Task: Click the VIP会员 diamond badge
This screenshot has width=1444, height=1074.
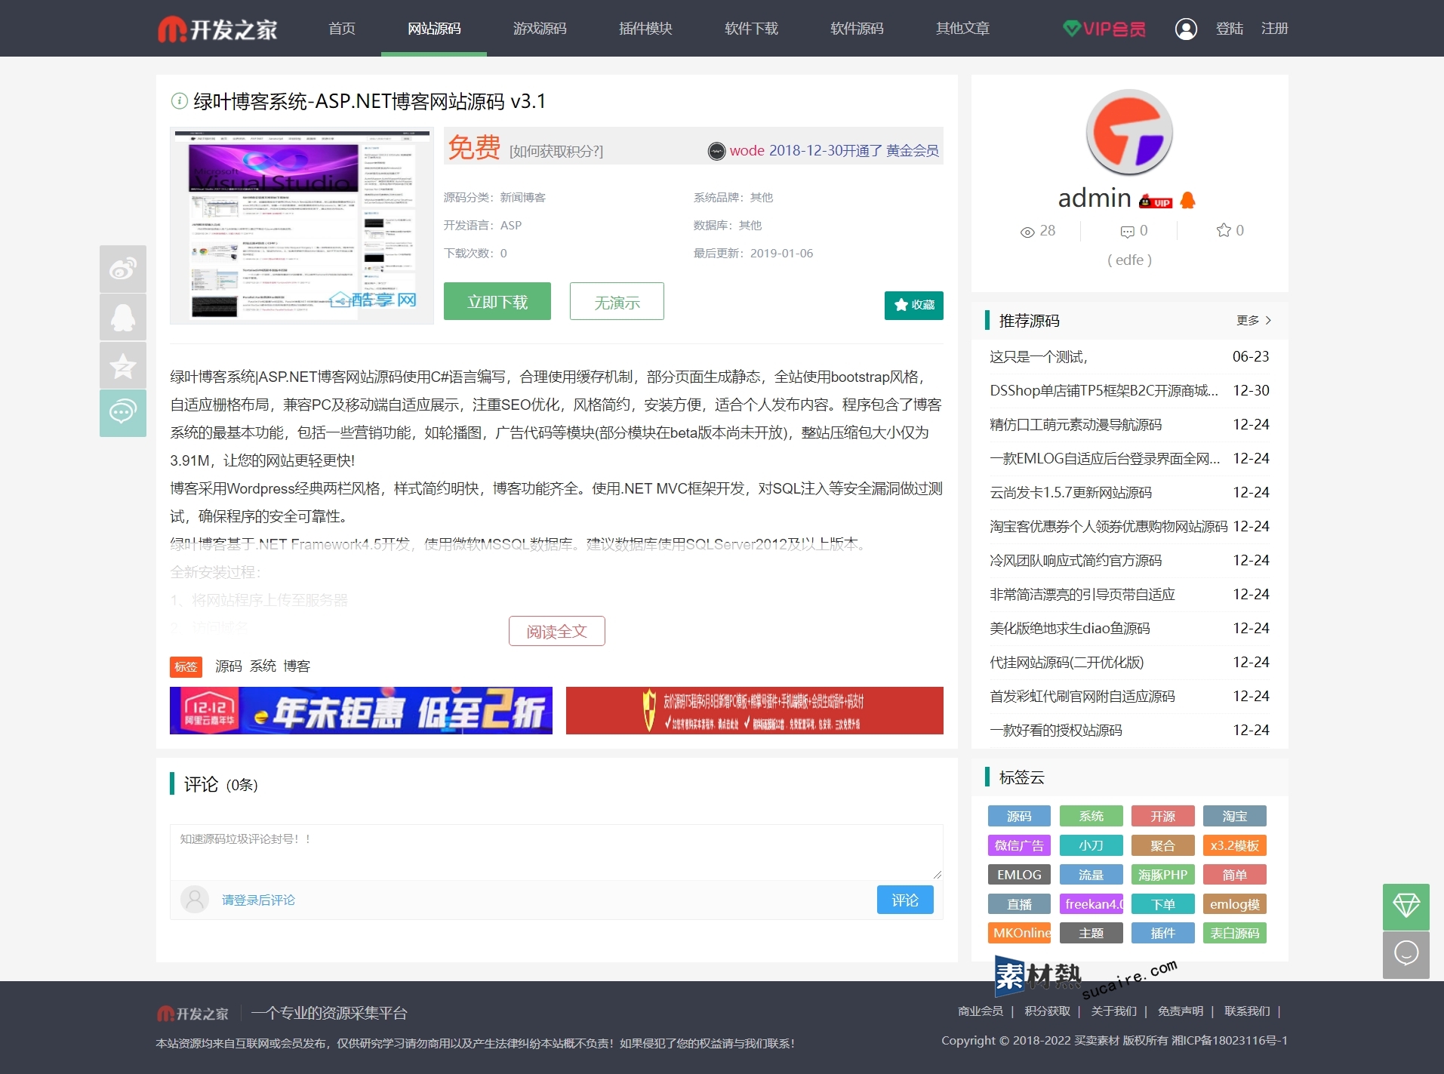Action: point(1104,29)
